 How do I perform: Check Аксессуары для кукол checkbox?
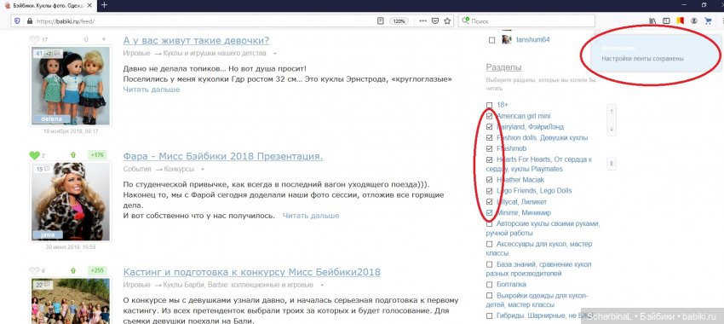coord(490,244)
